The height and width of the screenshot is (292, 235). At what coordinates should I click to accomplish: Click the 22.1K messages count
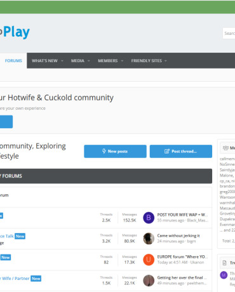click(x=130, y=283)
